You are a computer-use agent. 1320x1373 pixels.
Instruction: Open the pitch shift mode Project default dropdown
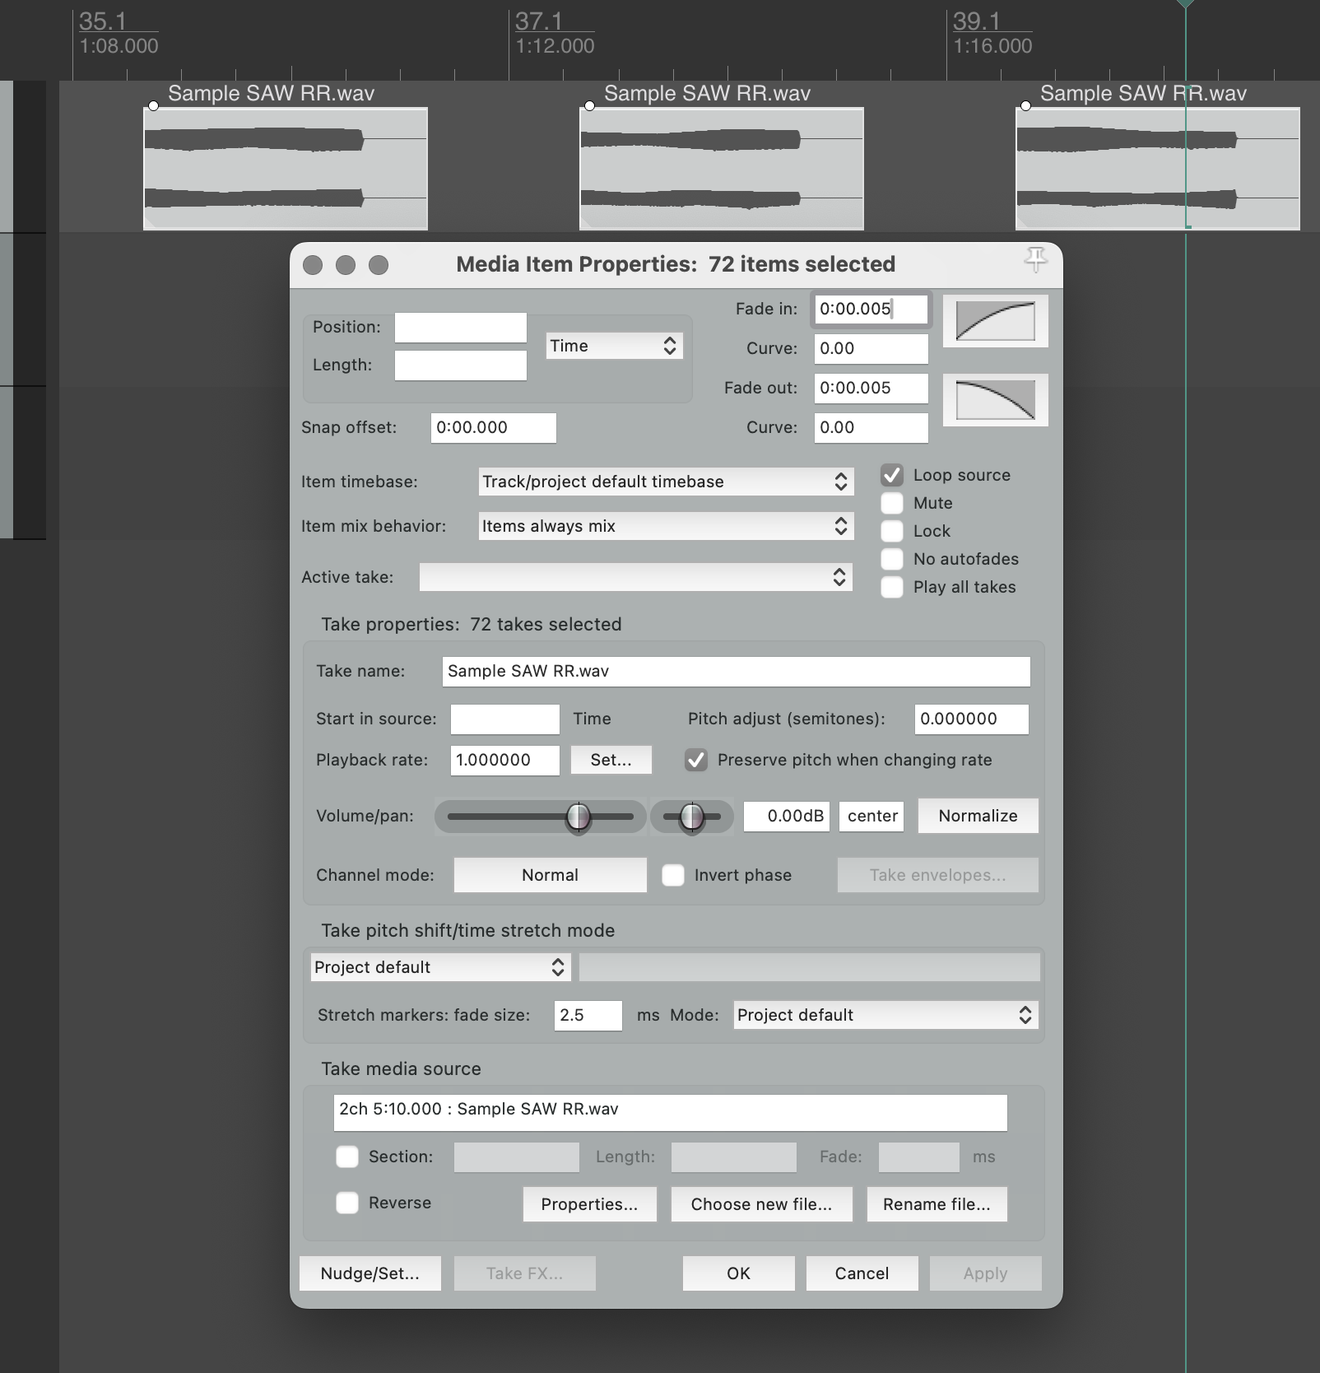pyautogui.click(x=441, y=967)
